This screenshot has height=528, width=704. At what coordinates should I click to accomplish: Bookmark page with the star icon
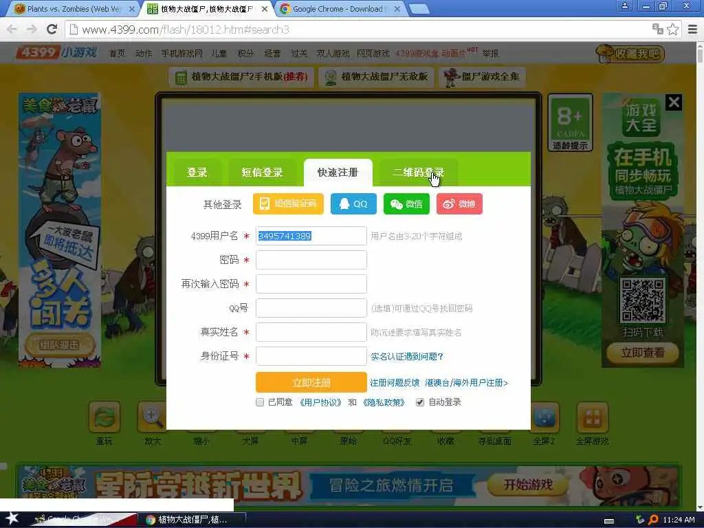(672, 30)
